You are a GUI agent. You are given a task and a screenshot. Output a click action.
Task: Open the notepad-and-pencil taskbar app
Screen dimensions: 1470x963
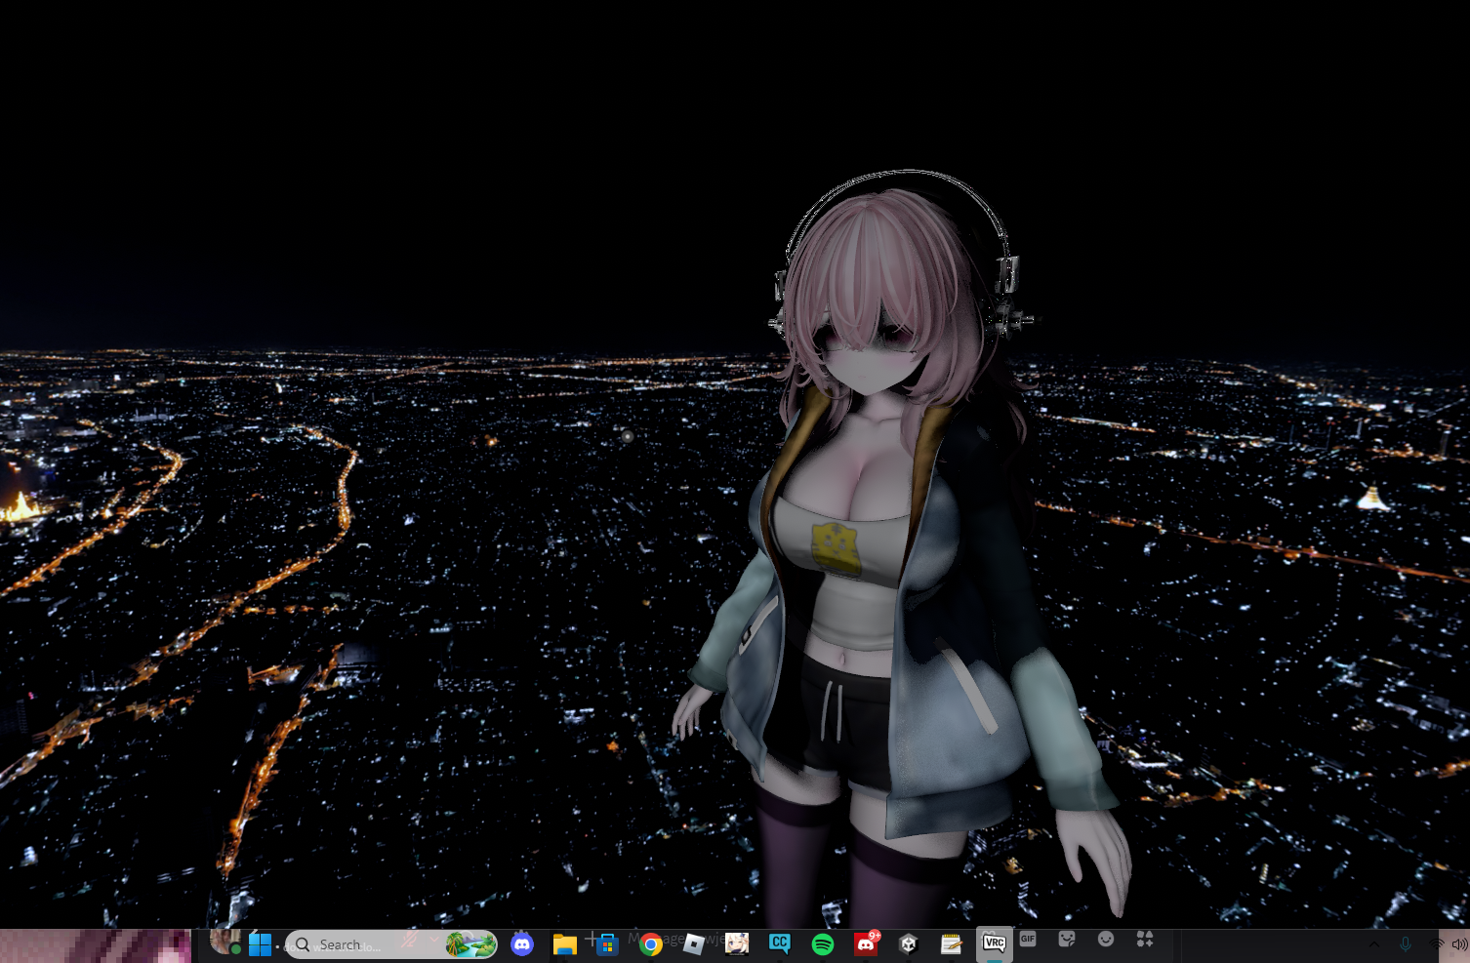click(952, 944)
